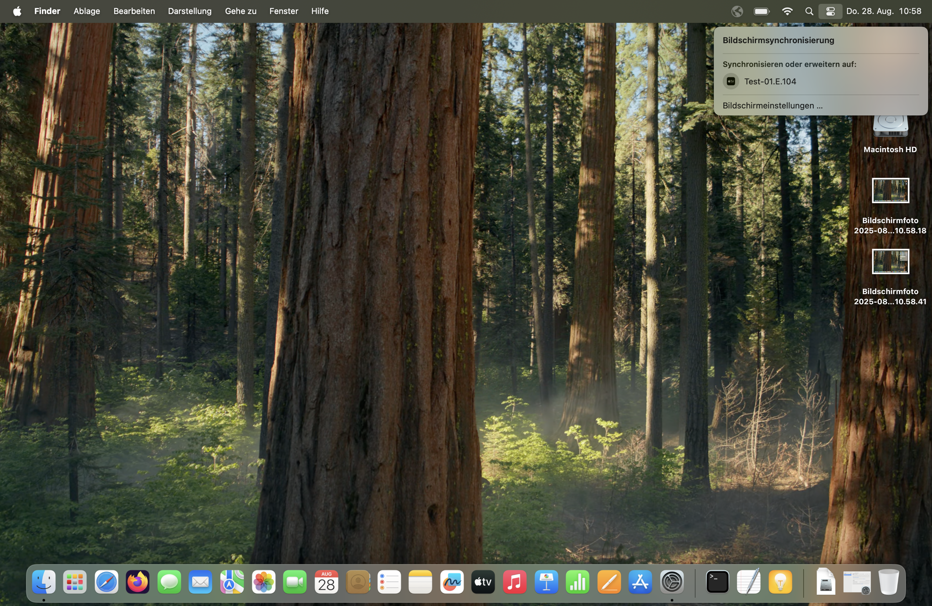This screenshot has height=606, width=932.
Task: Open Apple Music
Action: click(x=514, y=582)
